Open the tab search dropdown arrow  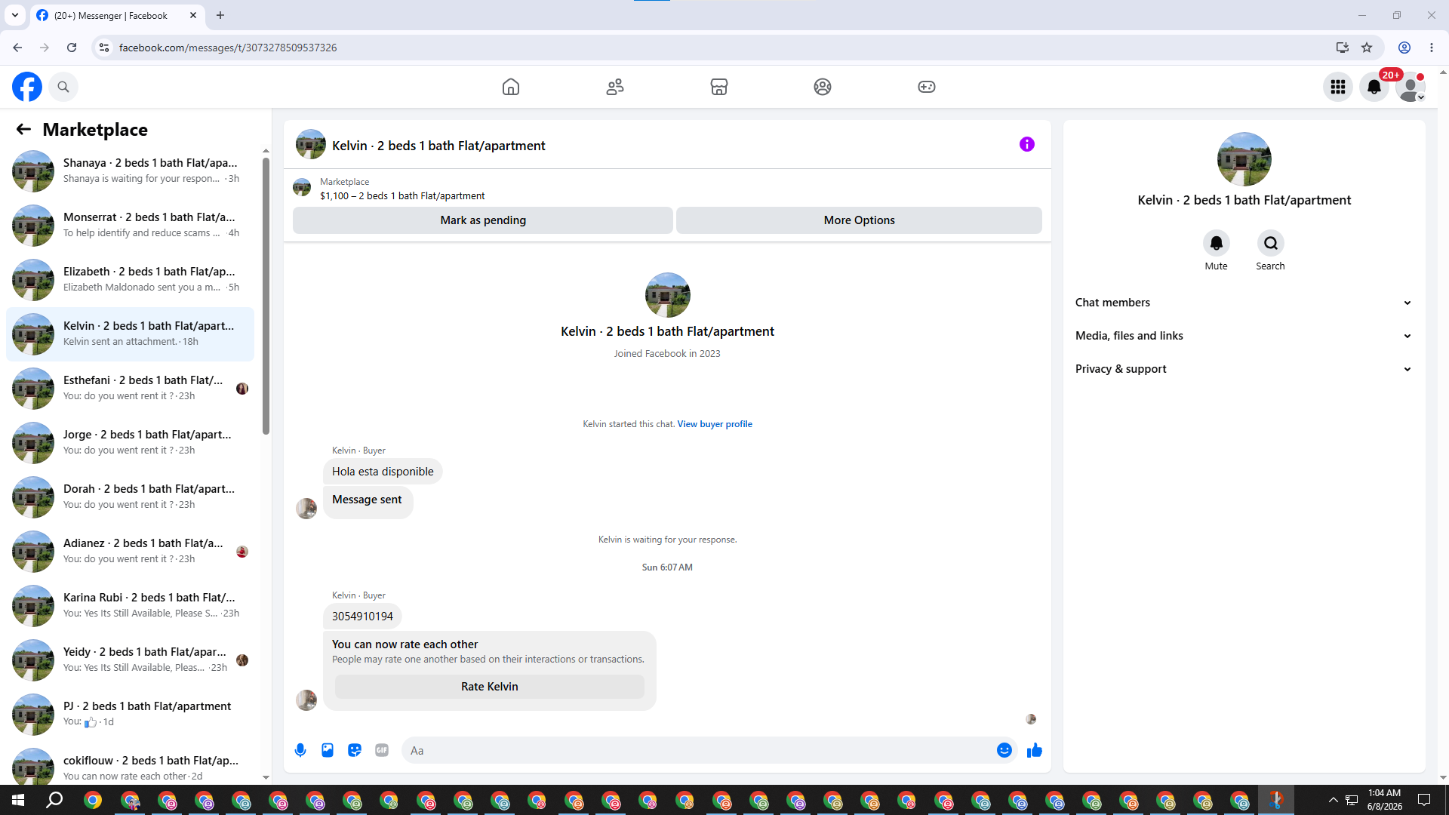point(15,15)
